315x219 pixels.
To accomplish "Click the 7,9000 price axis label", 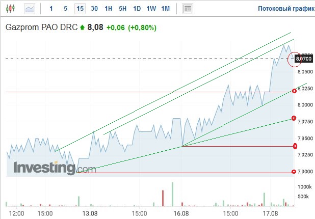I will coord(305,172).
